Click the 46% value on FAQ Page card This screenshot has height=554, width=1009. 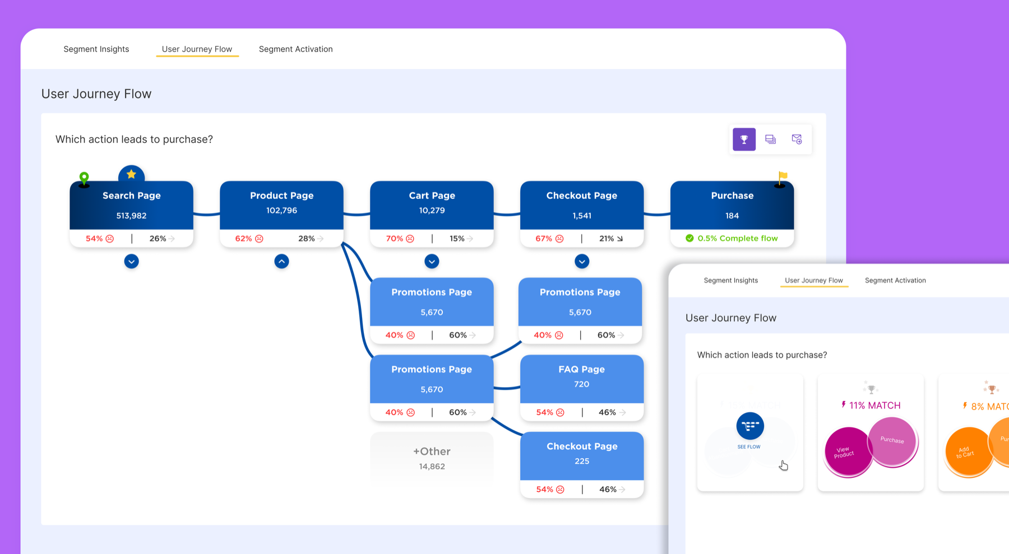point(607,412)
